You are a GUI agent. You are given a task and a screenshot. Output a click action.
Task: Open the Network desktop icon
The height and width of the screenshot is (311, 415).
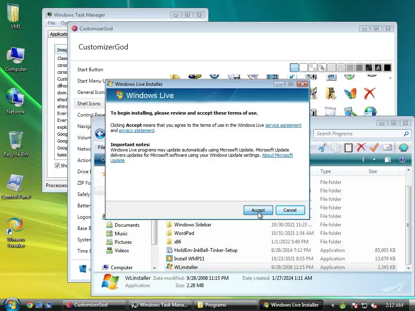click(x=16, y=101)
